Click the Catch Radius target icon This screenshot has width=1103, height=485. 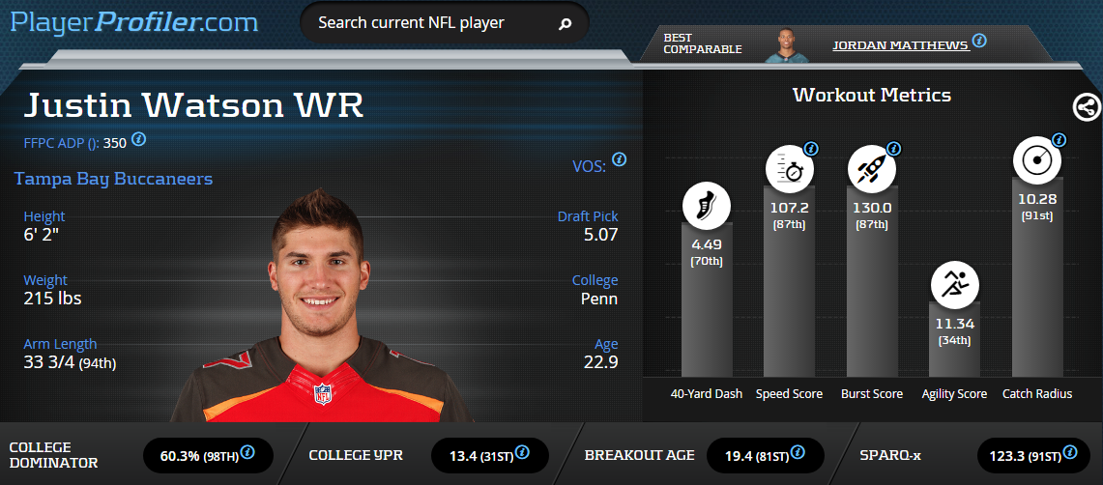(x=1037, y=160)
